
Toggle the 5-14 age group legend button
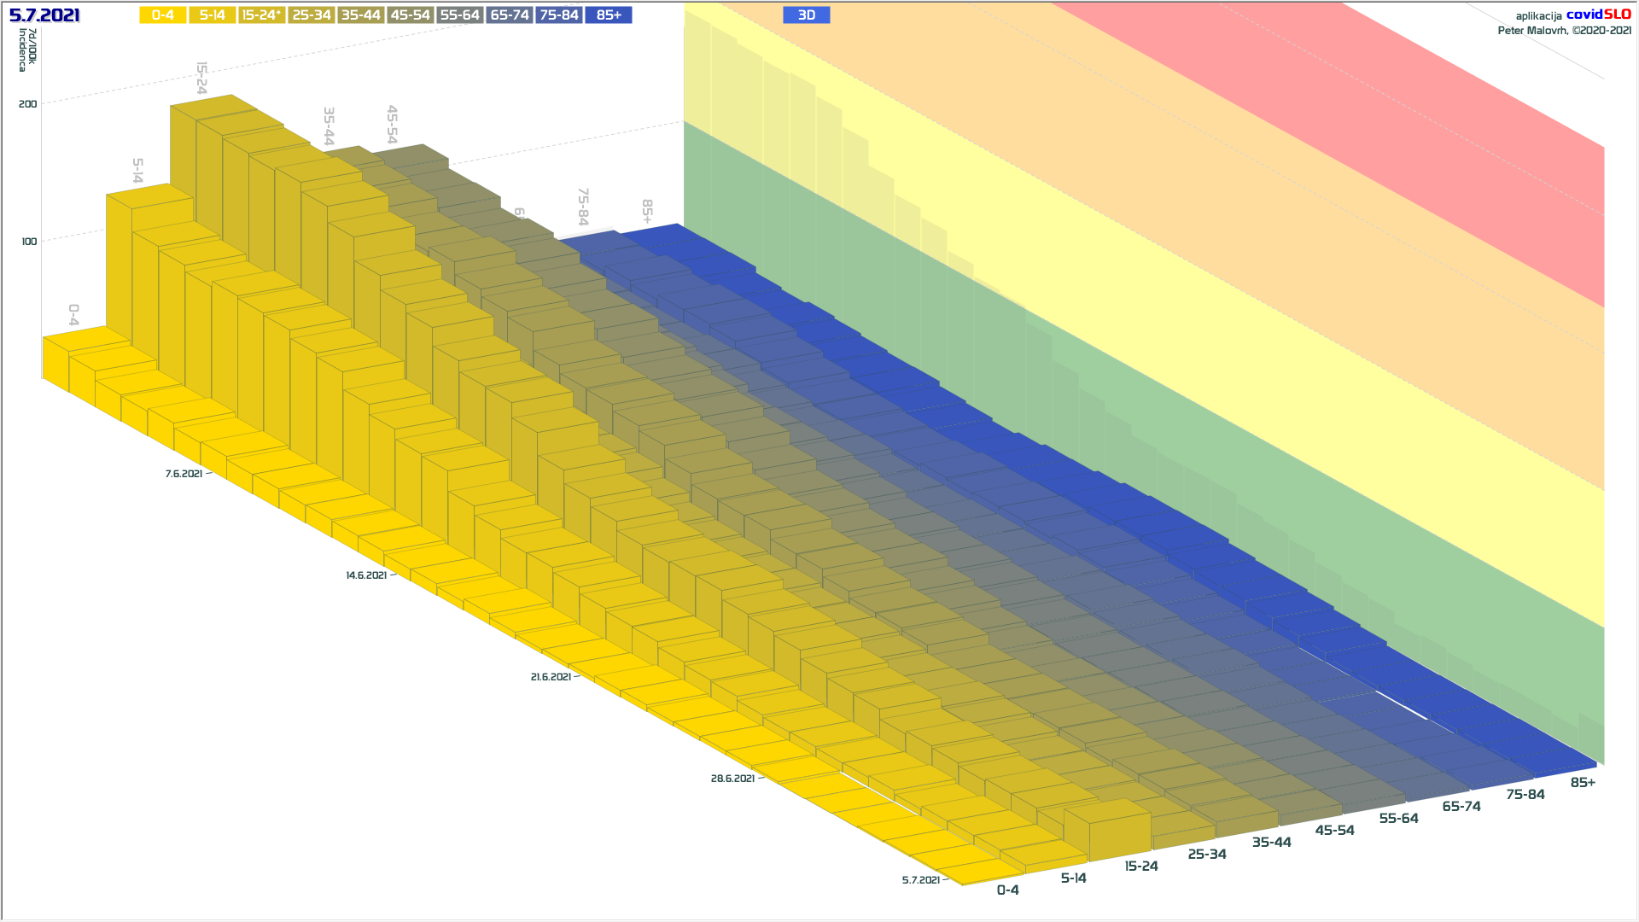point(212,15)
